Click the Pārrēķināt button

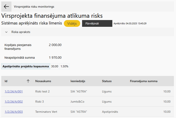click(97, 23)
